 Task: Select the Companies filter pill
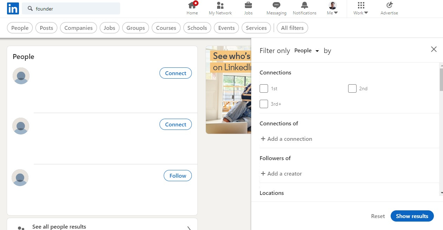(78, 28)
